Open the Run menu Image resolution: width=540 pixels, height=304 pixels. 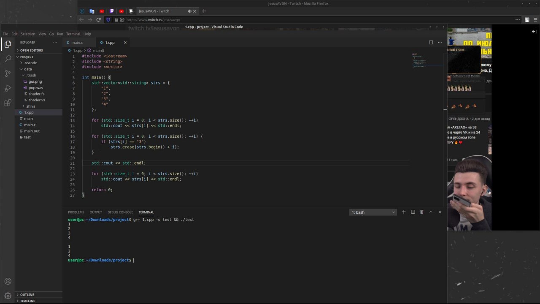[x=60, y=34]
